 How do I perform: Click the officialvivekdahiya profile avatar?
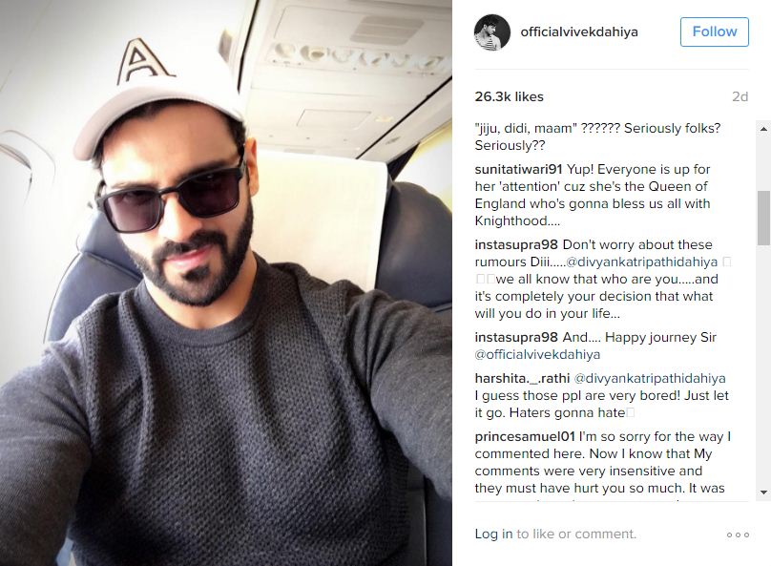(x=491, y=32)
